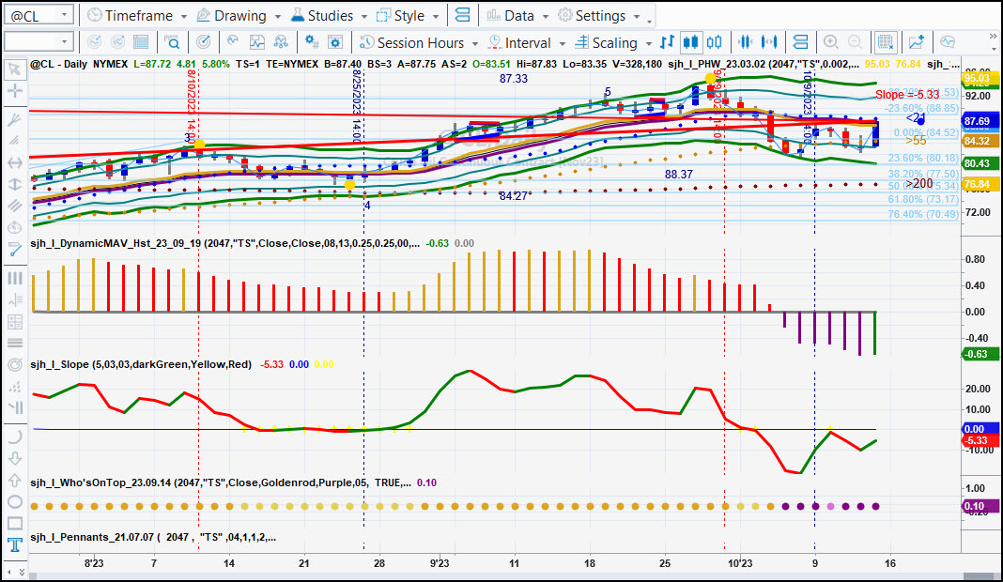The width and height of the screenshot is (1003, 582).
Task: Click the sjh_I_DynamicMAV_Hst study label
Action: pyautogui.click(x=224, y=243)
